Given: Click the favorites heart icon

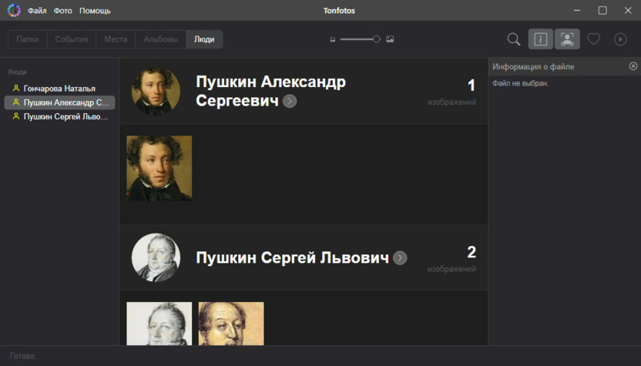Looking at the screenshot, I should pos(593,39).
